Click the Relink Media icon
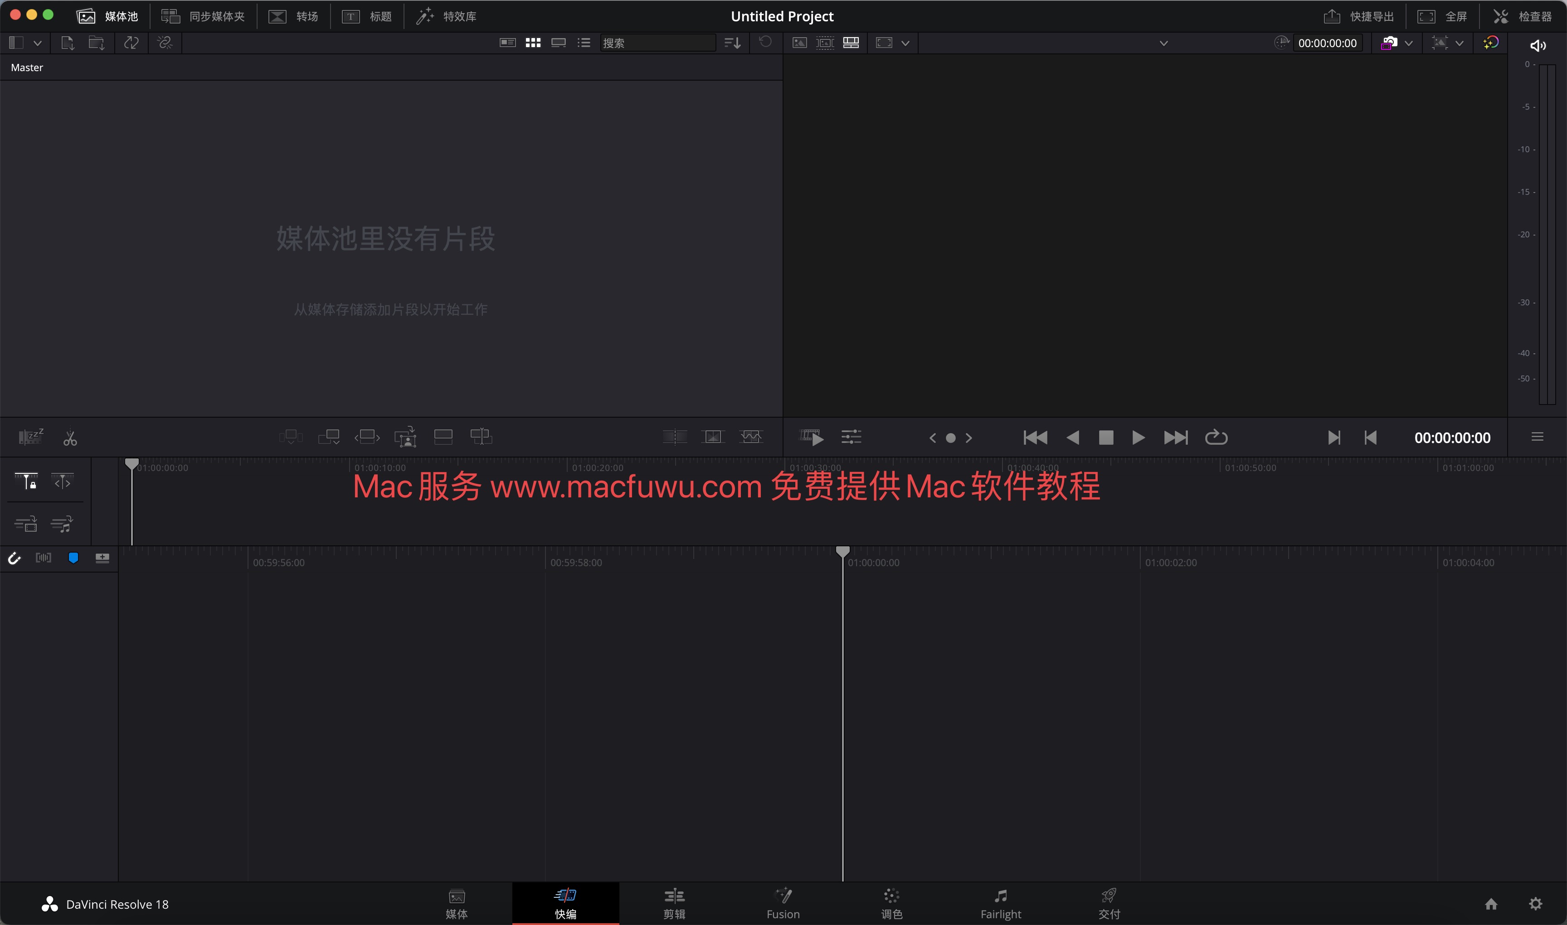This screenshot has width=1567, height=925. [x=165, y=43]
